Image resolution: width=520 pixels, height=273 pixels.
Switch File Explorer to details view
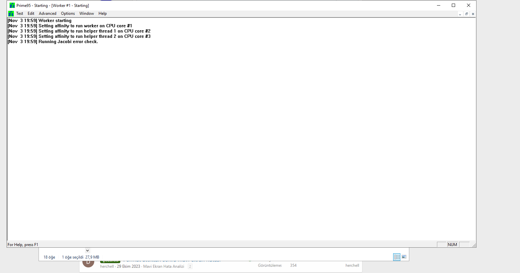pyautogui.click(x=397, y=257)
